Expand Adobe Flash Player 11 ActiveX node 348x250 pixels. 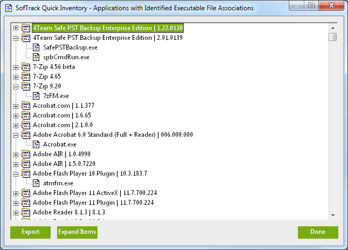pos(16,193)
